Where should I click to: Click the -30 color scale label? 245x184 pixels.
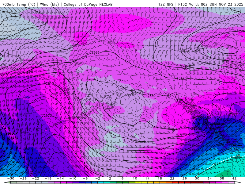coord(11,178)
